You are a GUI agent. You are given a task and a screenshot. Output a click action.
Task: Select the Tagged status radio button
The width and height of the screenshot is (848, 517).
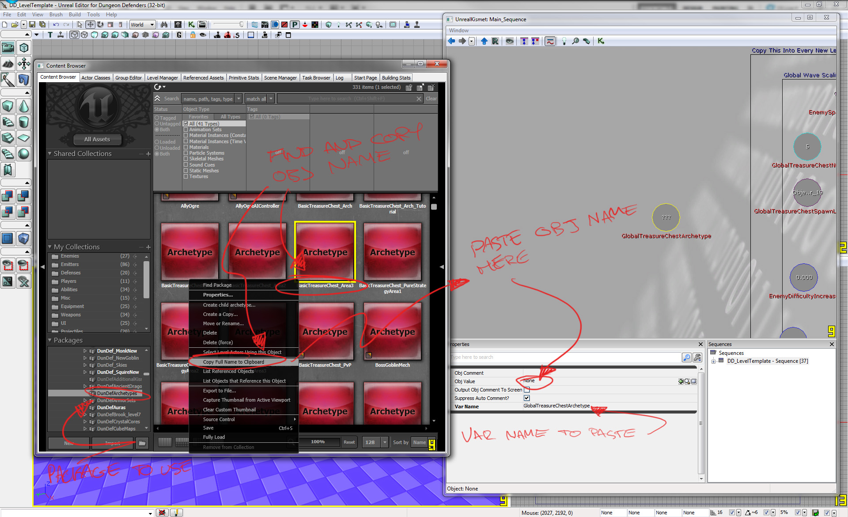click(x=157, y=118)
